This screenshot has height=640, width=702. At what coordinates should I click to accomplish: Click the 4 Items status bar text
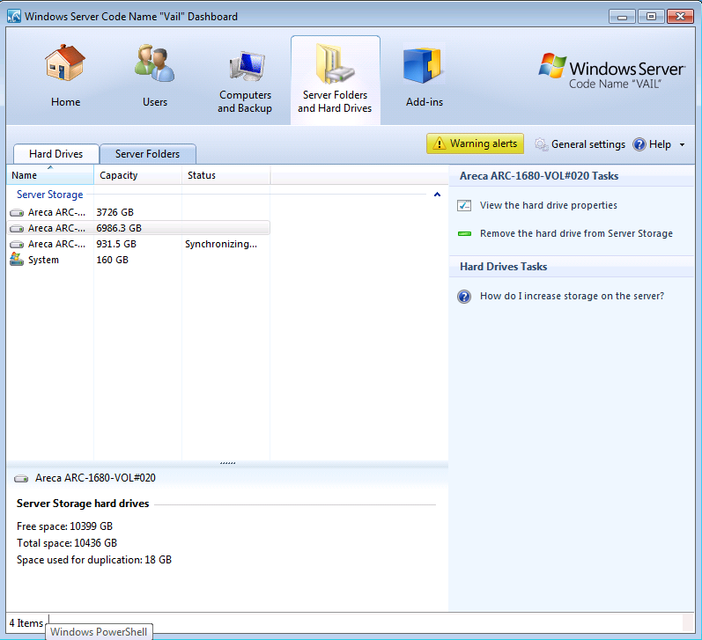click(26, 623)
